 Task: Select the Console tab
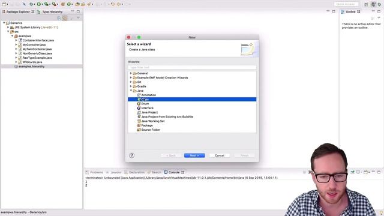(x=174, y=172)
